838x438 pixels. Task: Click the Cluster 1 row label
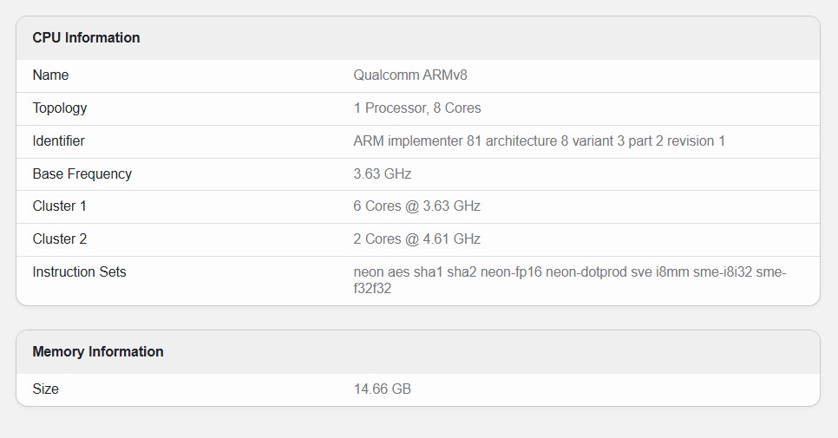tap(59, 206)
